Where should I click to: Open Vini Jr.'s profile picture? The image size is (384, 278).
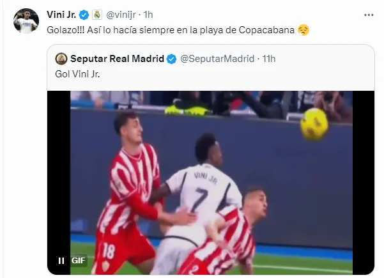point(26,21)
